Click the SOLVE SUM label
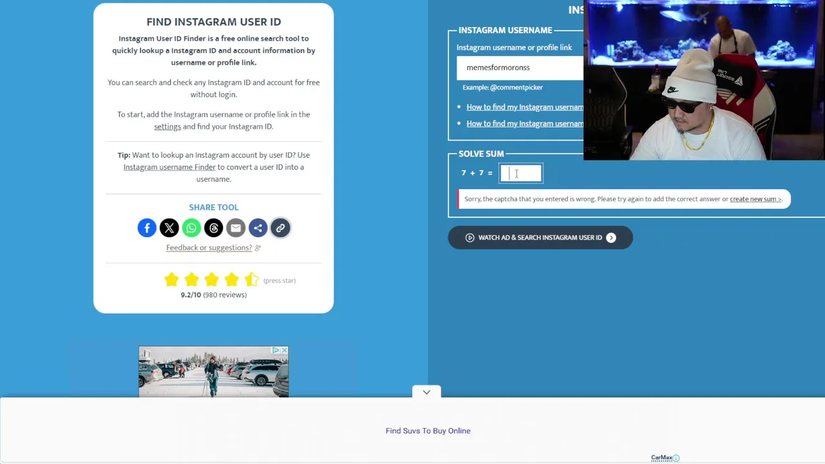This screenshot has width=825, height=464. tap(481, 154)
